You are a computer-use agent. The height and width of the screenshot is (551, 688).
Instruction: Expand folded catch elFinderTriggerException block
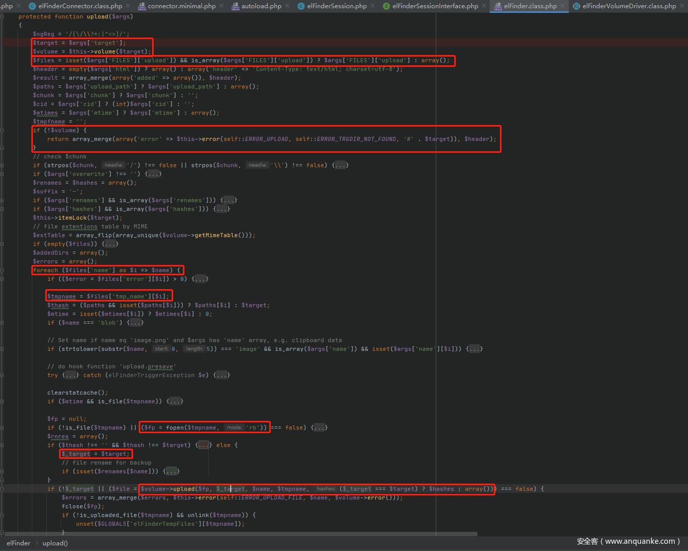221,375
